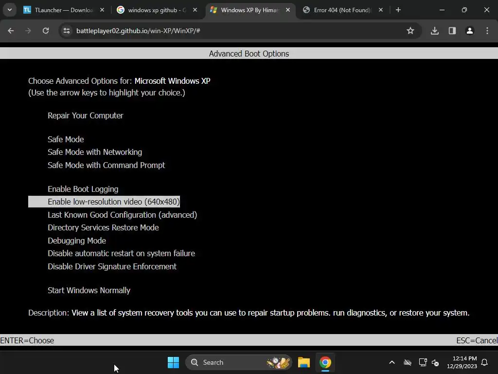
Task: Open the Chrome profile avatar icon
Action: point(470,31)
